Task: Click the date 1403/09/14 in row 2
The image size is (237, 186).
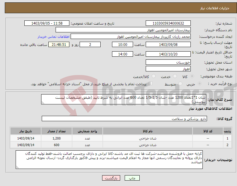Action: (26, 145)
